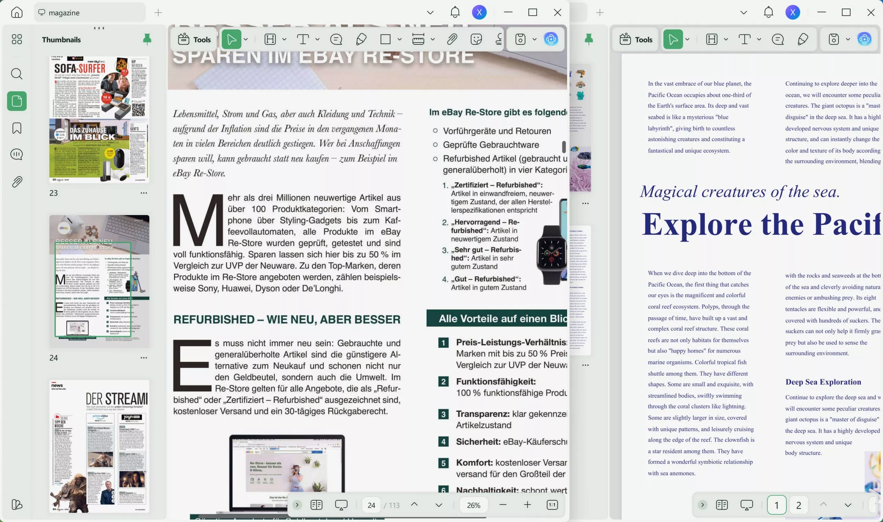Go to page 2 in the right document
The image size is (883, 522).
coord(799,504)
